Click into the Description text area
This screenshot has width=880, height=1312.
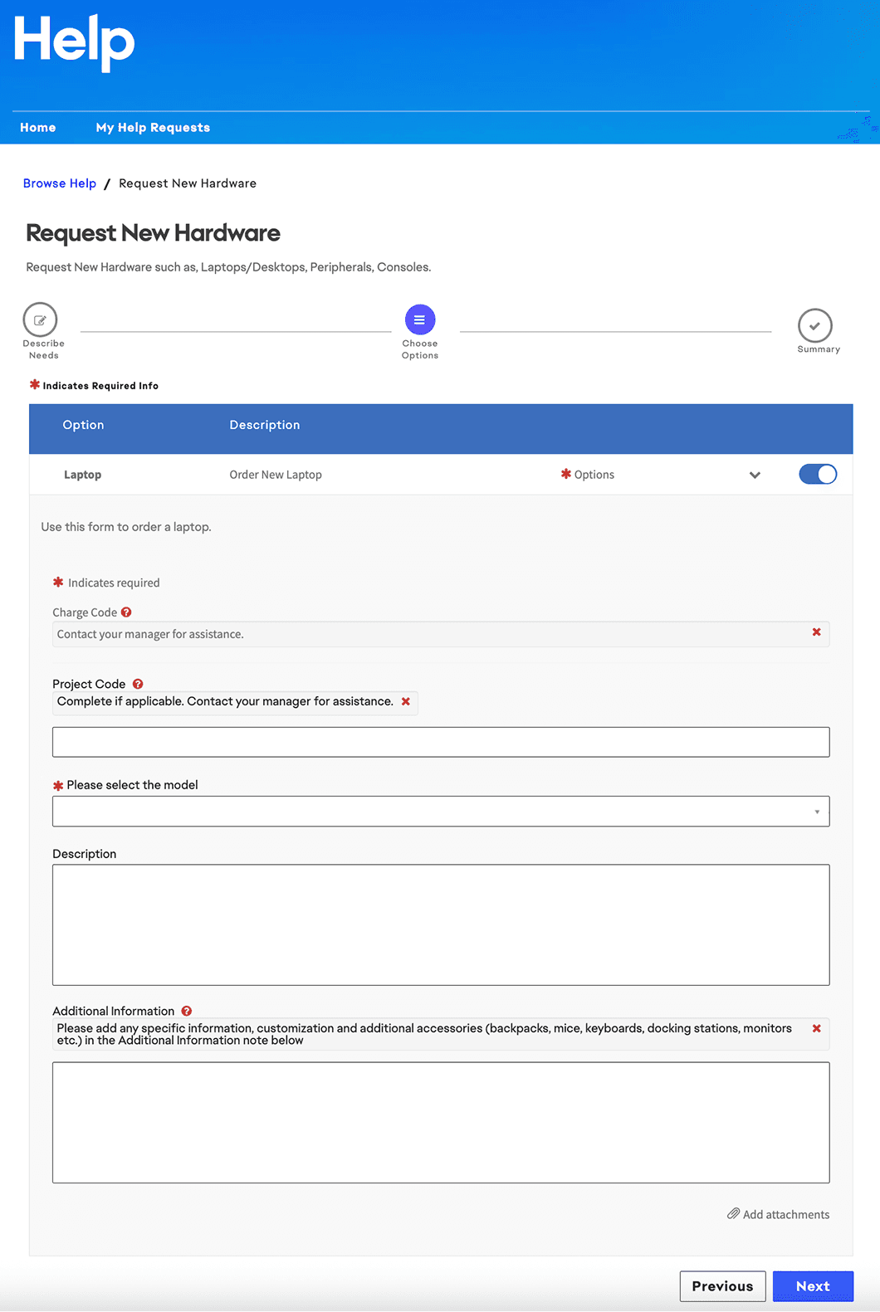pyautogui.click(x=441, y=924)
